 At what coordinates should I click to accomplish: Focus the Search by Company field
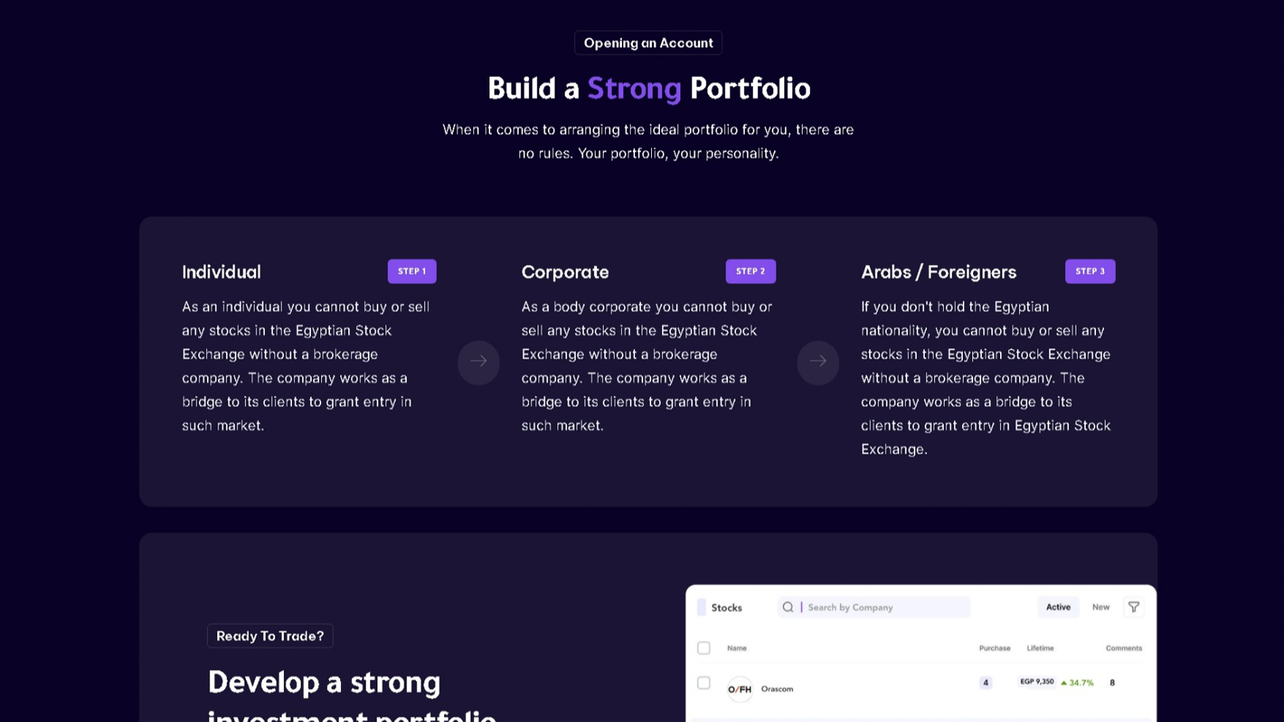click(x=874, y=607)
